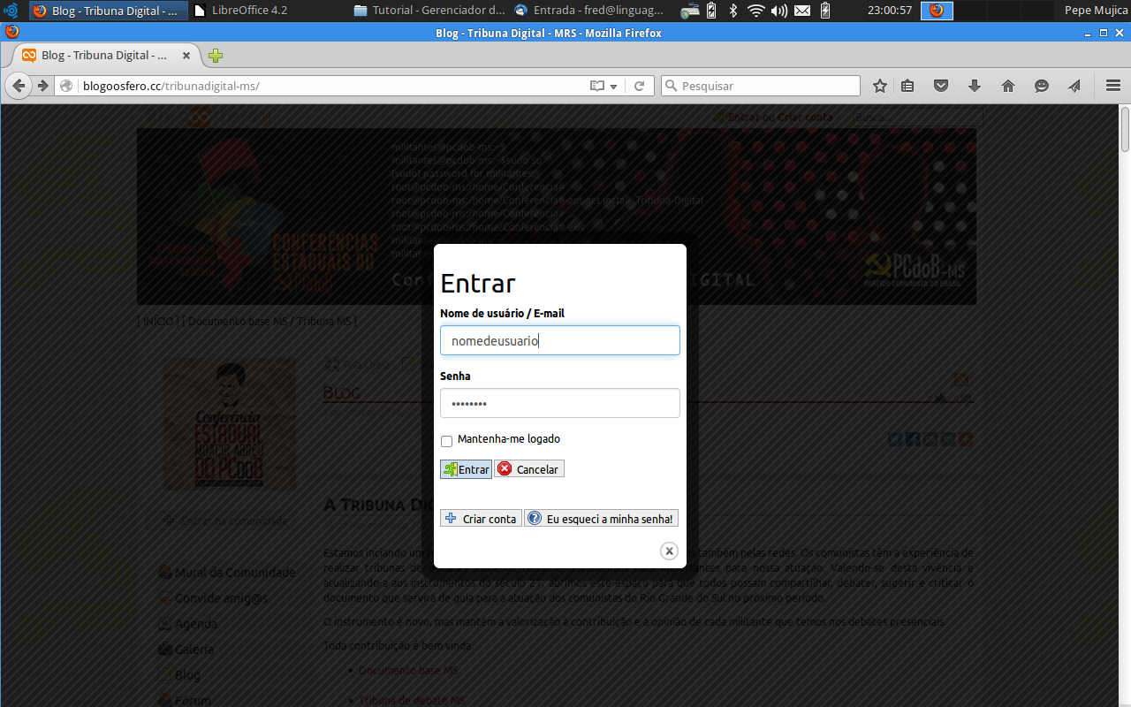Screen dimensions: 1131x707
Task: Go to the Firefox home icon
Action: coord(1008,86)
